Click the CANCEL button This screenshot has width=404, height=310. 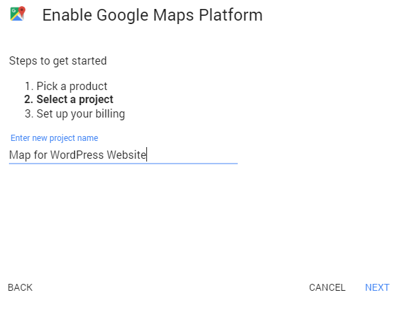click(327, 287)
